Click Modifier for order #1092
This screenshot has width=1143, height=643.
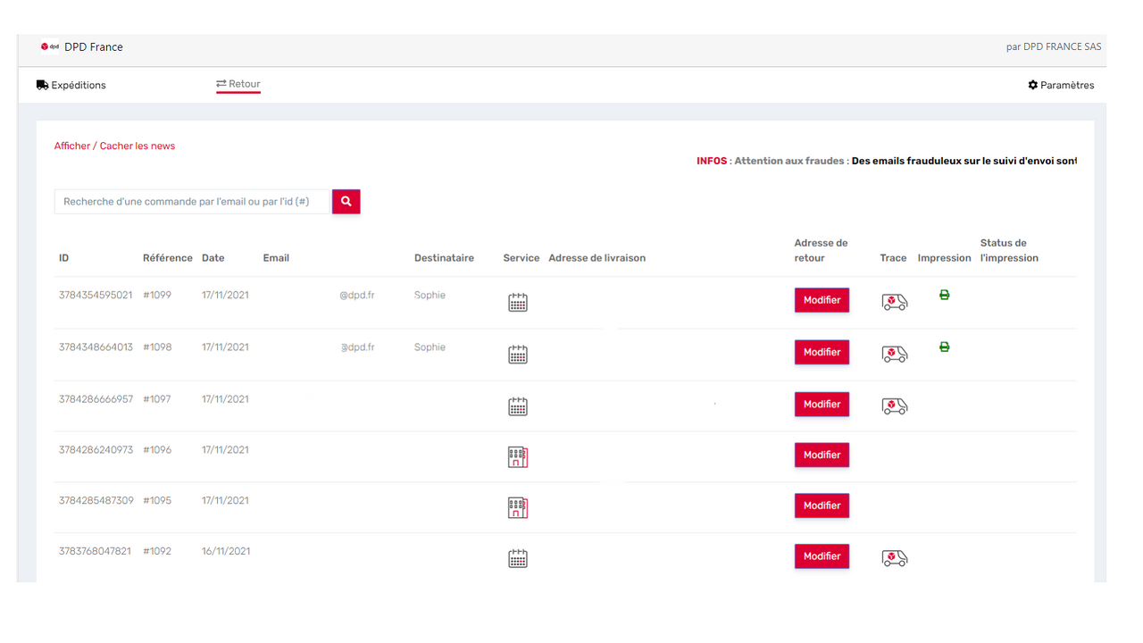(822, 556)
